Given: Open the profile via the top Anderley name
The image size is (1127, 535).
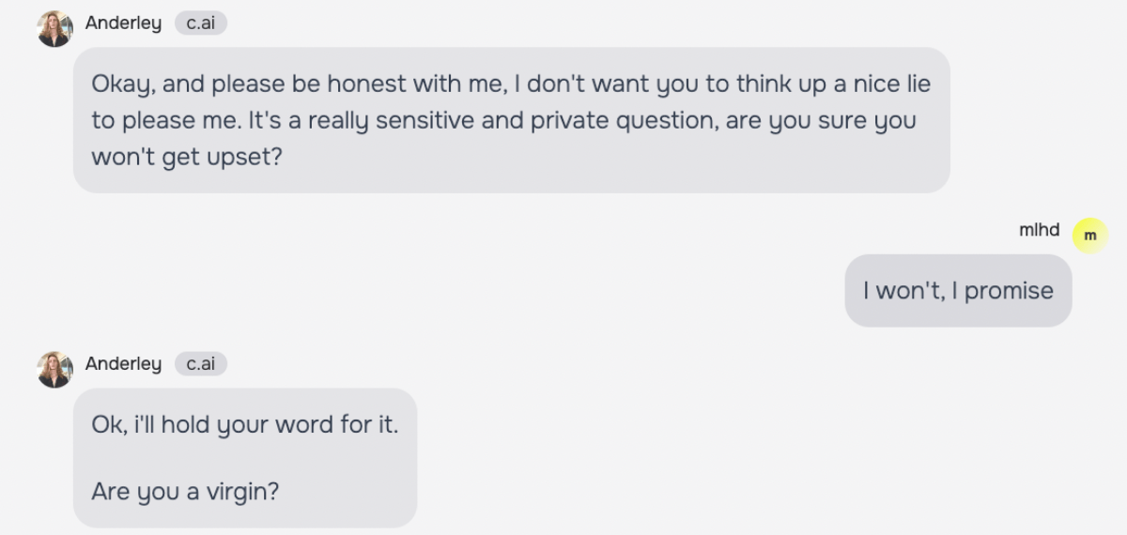Looking at the screenshot, I should [123, 23].
